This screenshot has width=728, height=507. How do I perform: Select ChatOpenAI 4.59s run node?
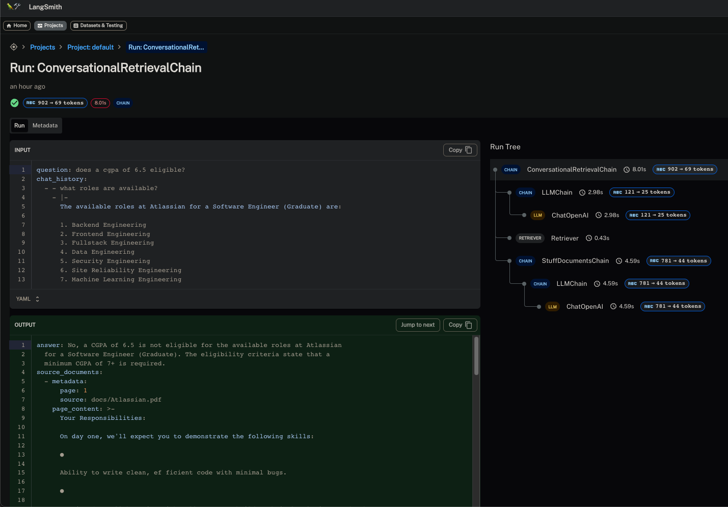point(585,307)
